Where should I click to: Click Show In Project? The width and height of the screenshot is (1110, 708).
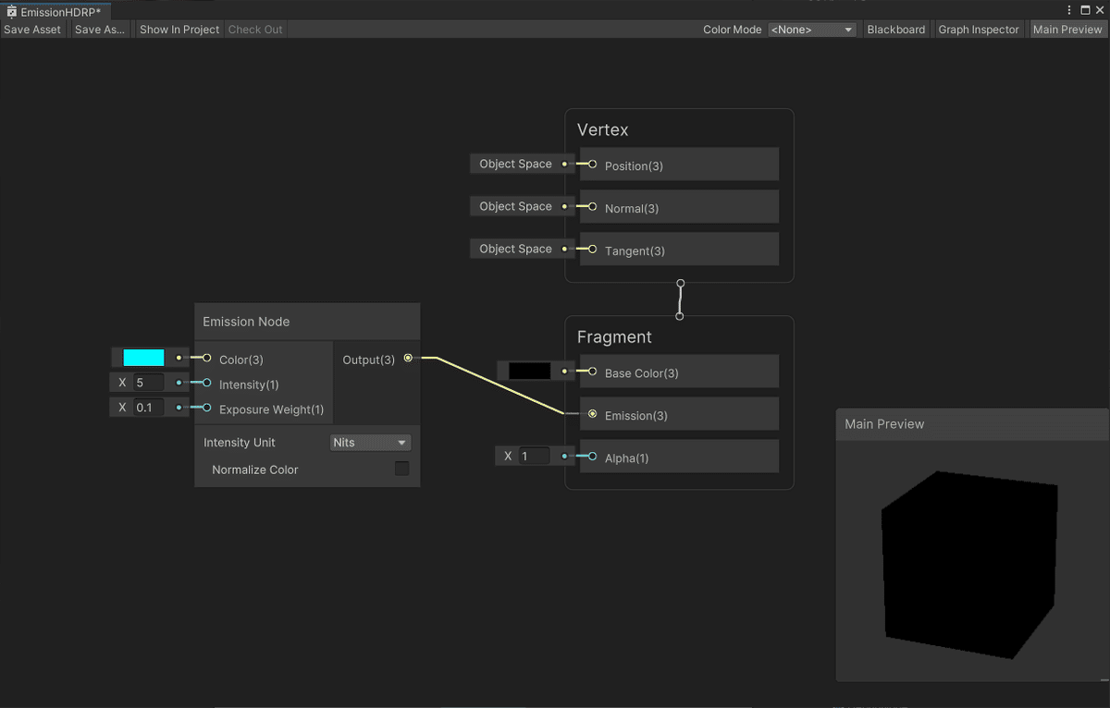click(179, 29)
